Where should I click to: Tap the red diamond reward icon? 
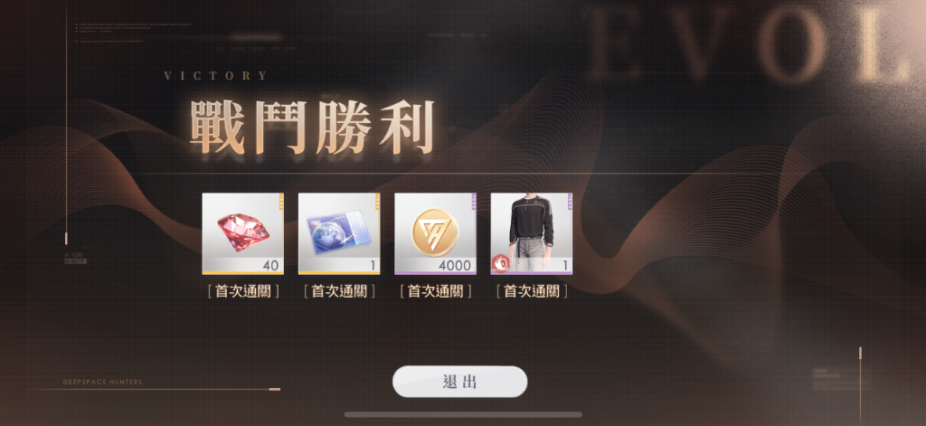coord(242,233)
